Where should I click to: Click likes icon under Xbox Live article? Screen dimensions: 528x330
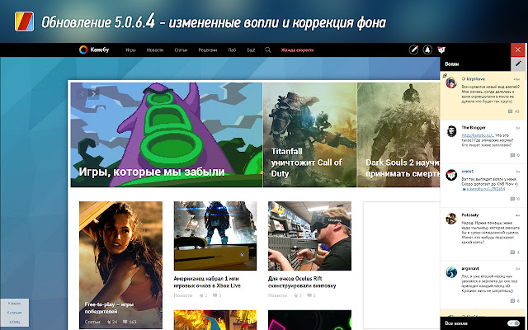point(201,295)
